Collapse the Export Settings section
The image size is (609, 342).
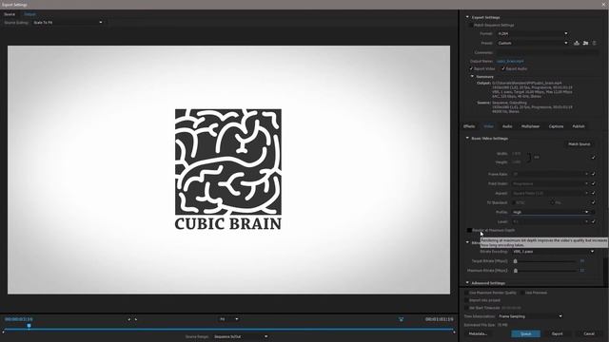pos(467,17)
